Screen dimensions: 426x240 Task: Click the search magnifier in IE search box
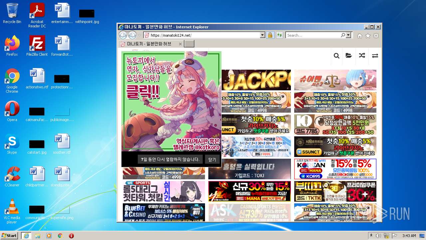(343, 35)
